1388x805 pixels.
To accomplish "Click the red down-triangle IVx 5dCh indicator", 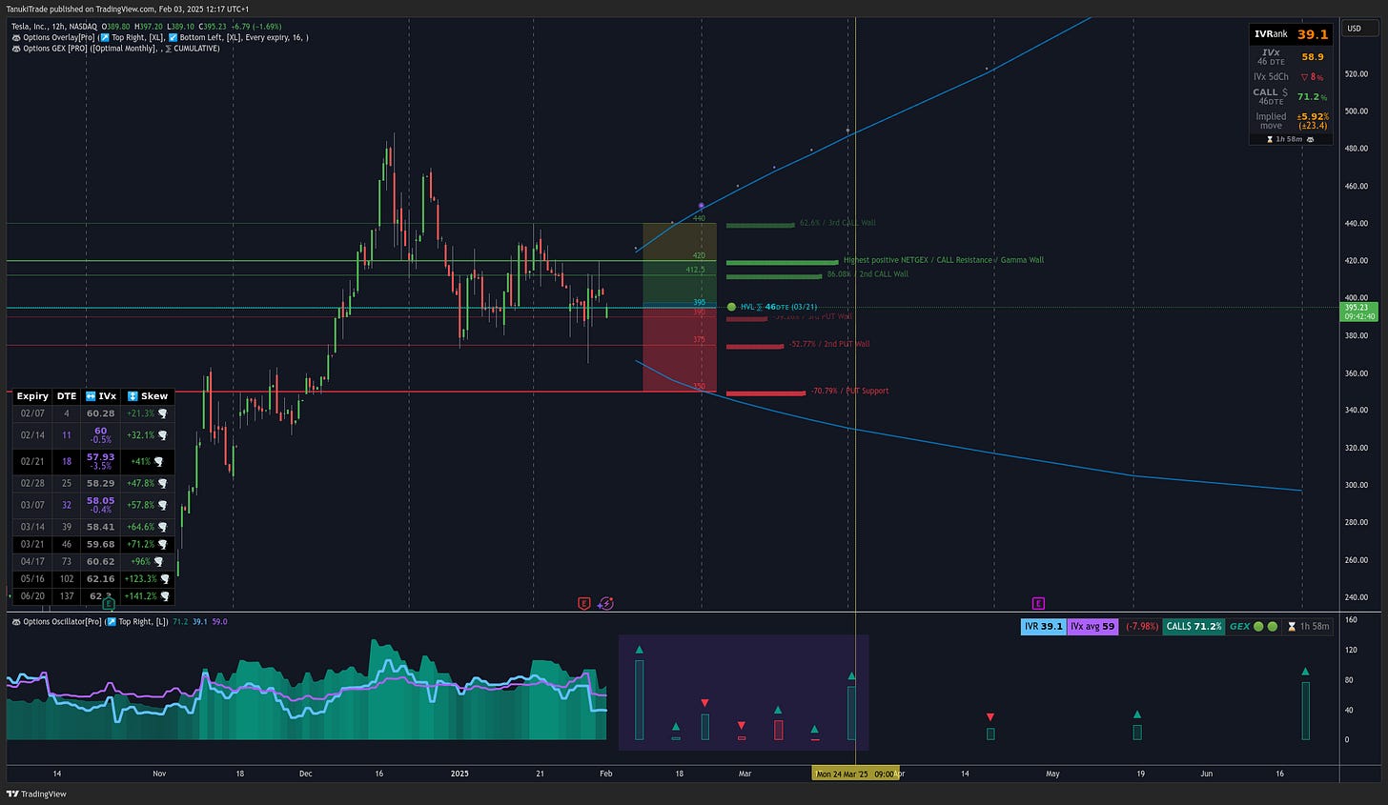I will tap(1305, 77).
